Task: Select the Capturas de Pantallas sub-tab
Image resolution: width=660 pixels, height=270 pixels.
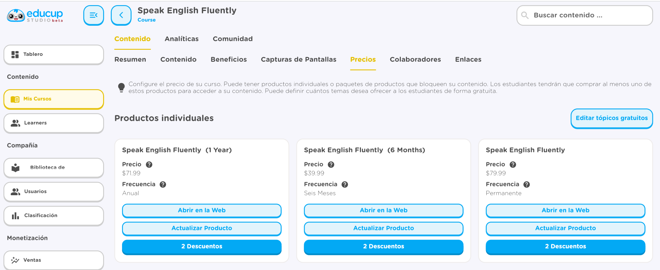Action: tap(299, 59)
